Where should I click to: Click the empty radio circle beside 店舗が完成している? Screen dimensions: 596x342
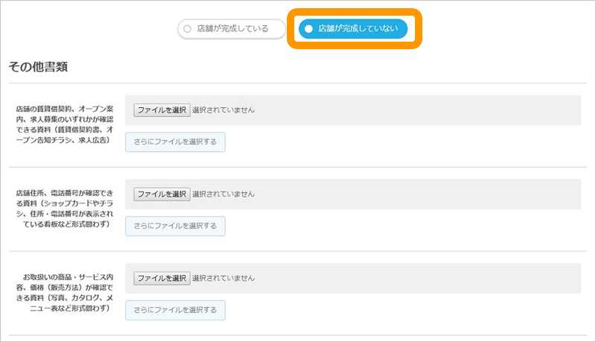pyautogui.click(x=188, y=28)
